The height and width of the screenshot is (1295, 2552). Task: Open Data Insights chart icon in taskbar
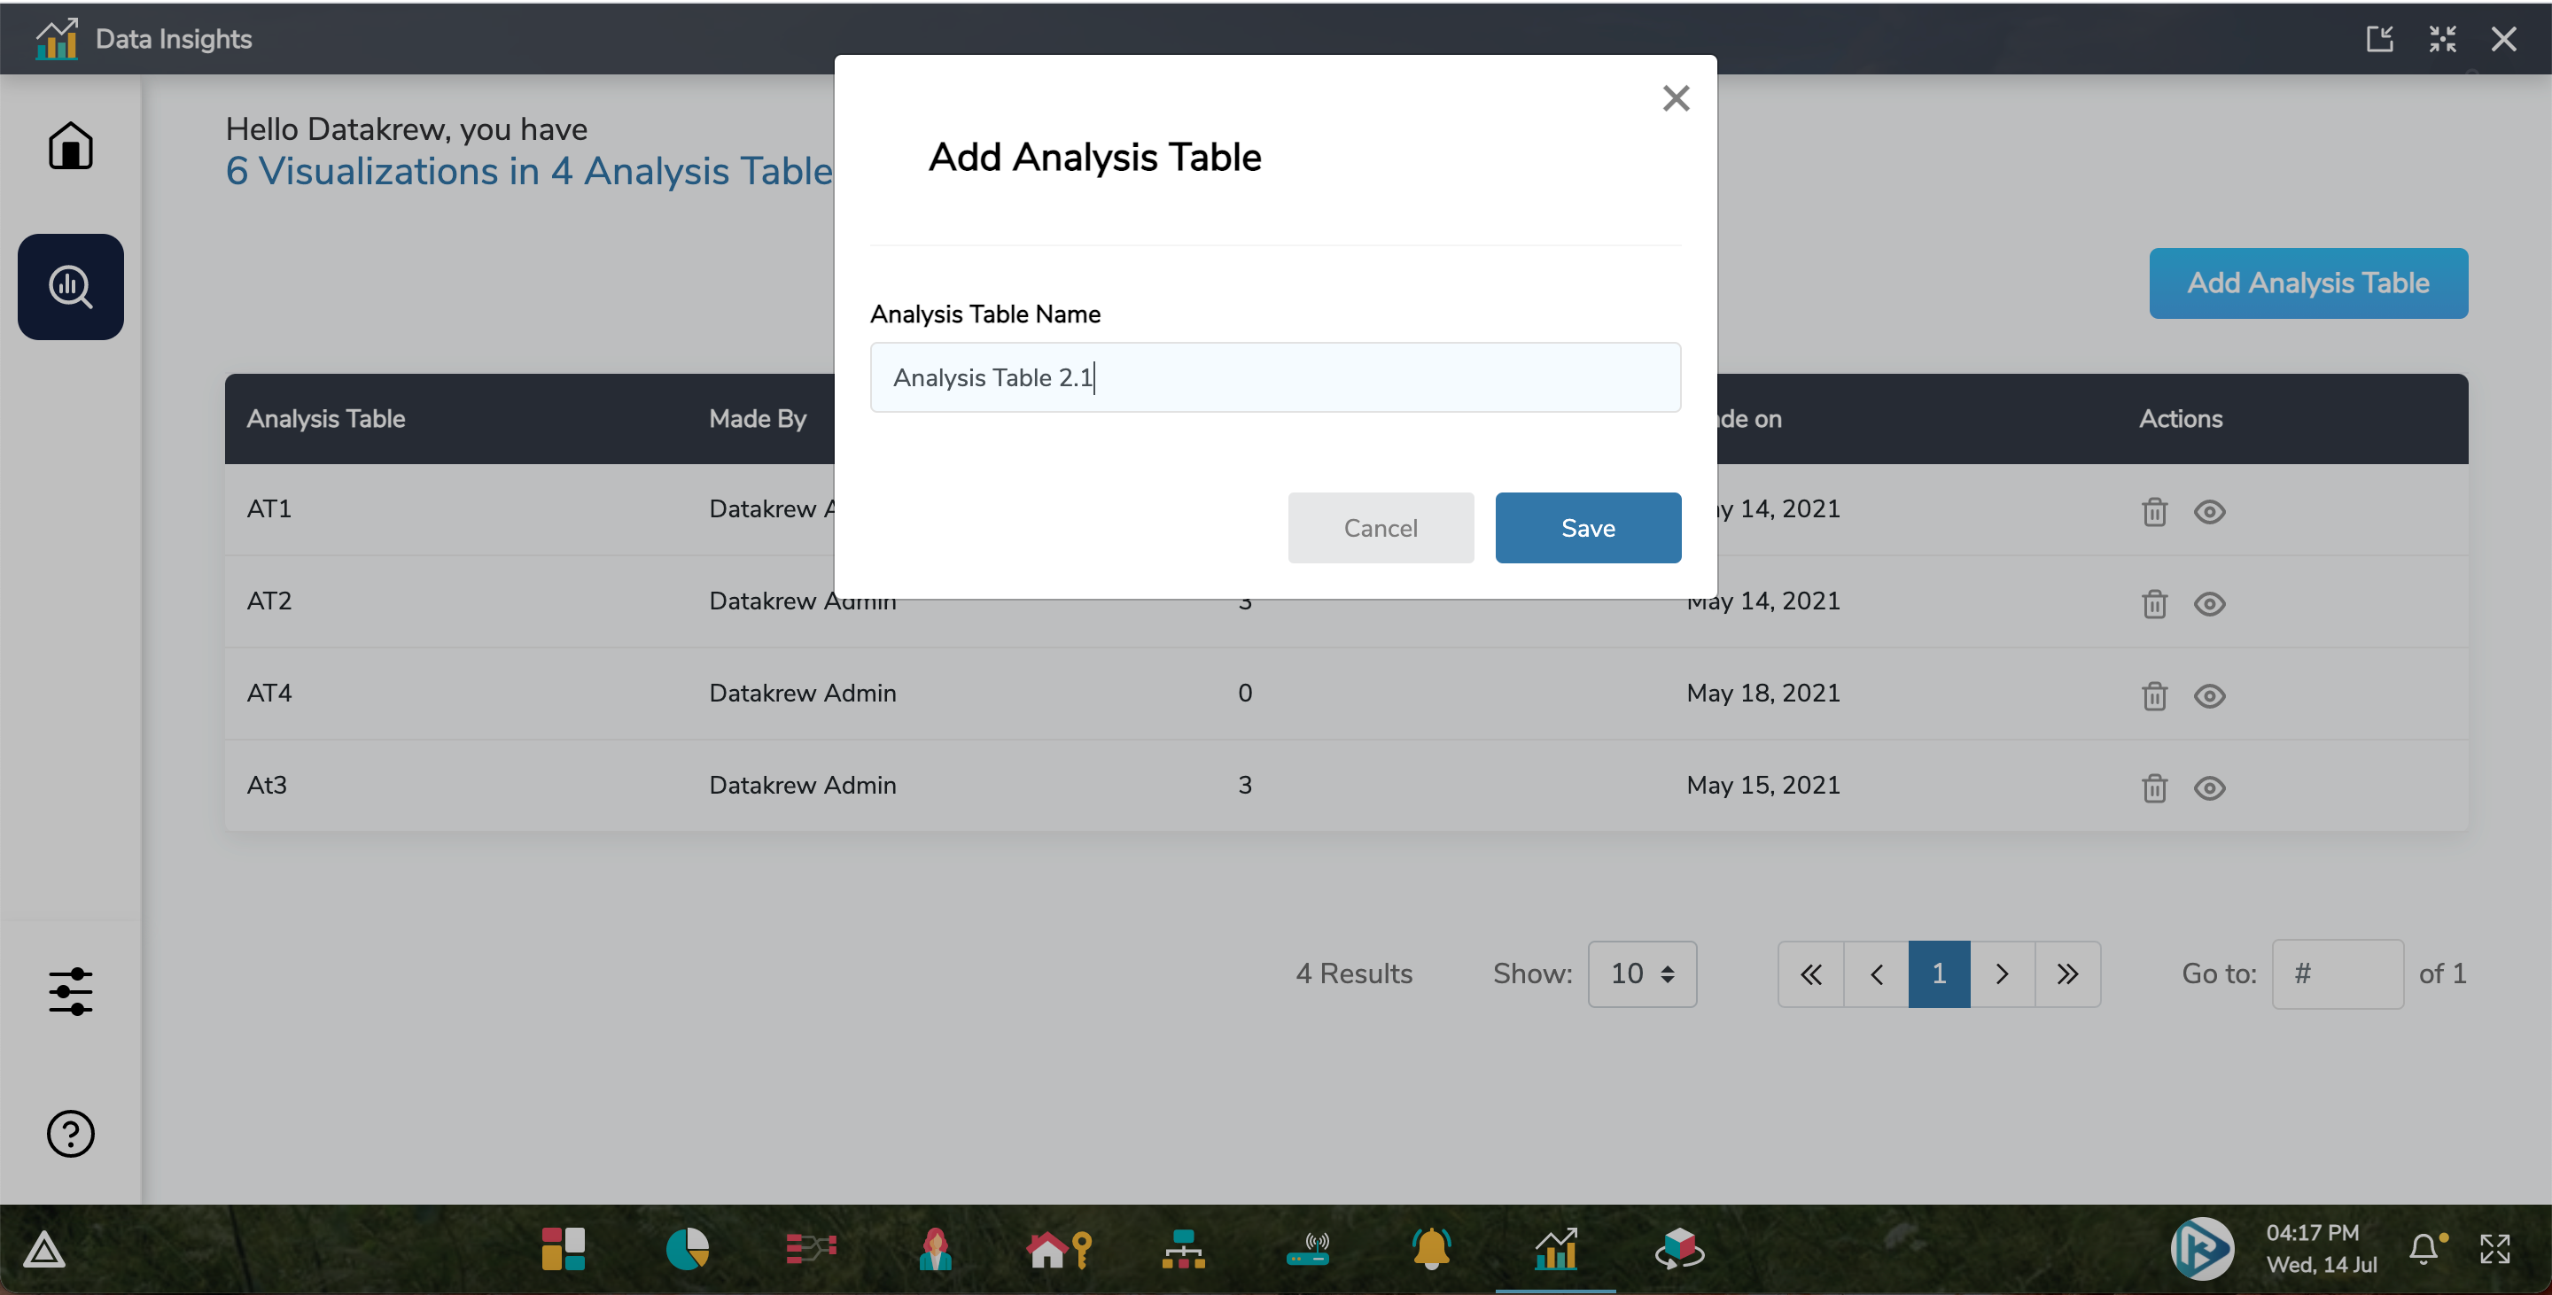click(1555, 1248)
